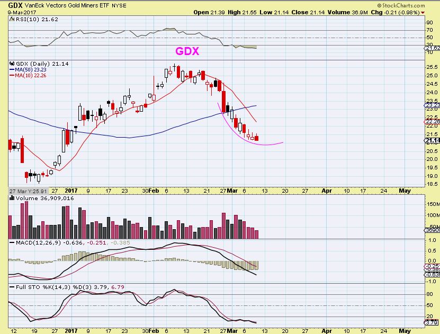Click the volume bars icon beside Volume
The image size is (440, 334).
click(x=12, y=198)
